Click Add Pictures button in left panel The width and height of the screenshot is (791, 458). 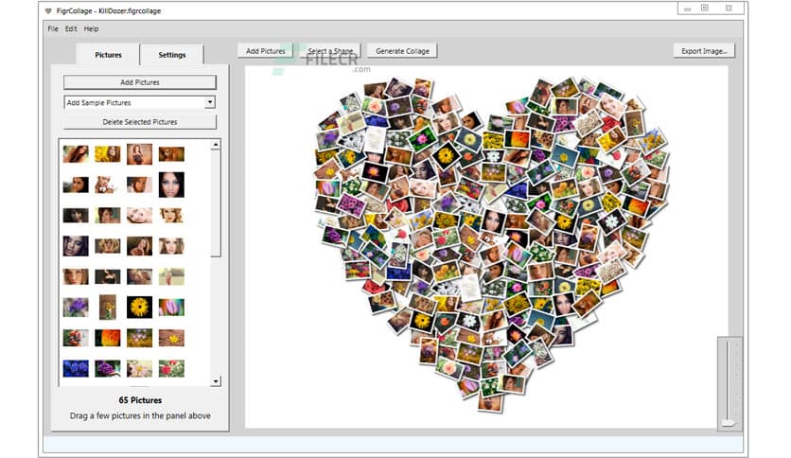pyautogui.click(x=140, y=82)
